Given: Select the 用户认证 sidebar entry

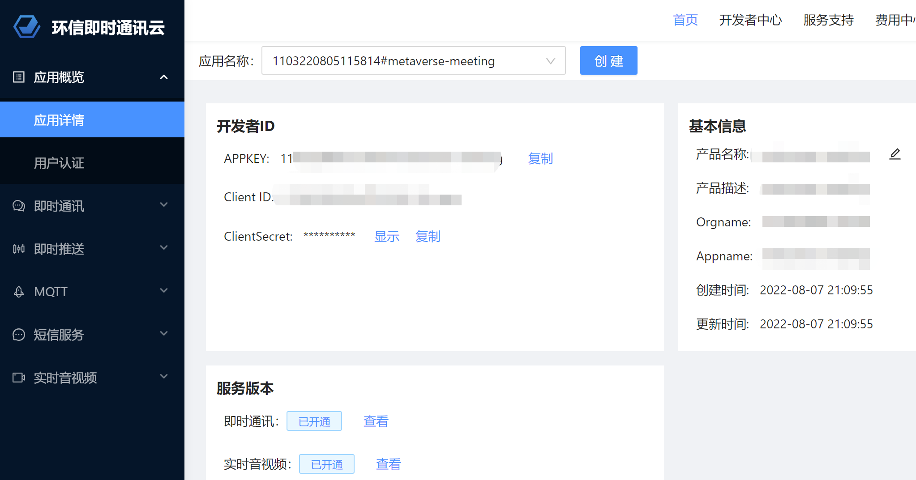Looking at the screenshot, I should (59, 163).
